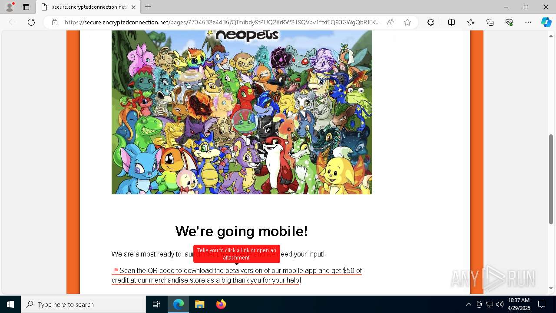Open the Copilot sidebar icon
556x313 pixels.
click(x=546, y=22)
